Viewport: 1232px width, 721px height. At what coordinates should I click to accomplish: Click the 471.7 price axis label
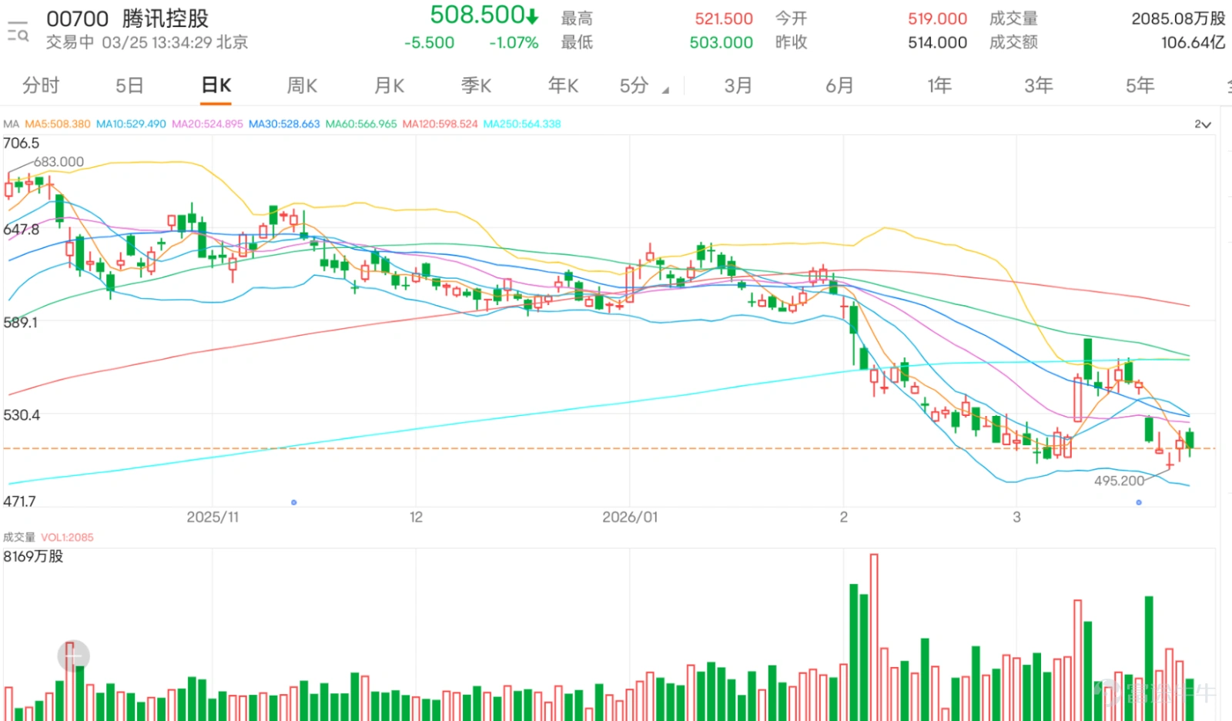point(19,501)
